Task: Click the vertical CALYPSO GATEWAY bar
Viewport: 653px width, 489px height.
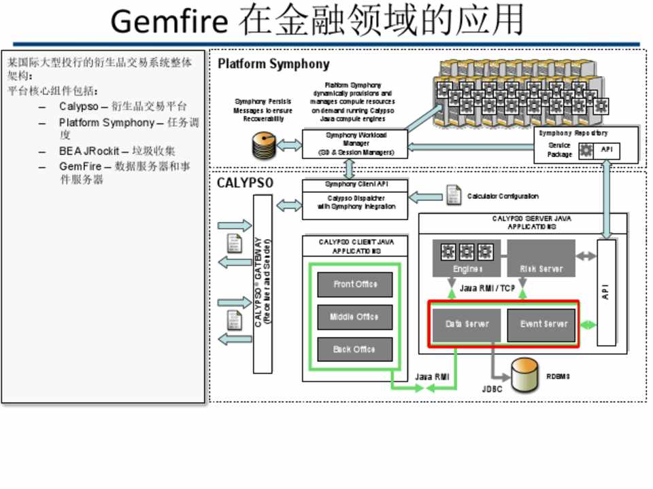Action: coord(263,283)
